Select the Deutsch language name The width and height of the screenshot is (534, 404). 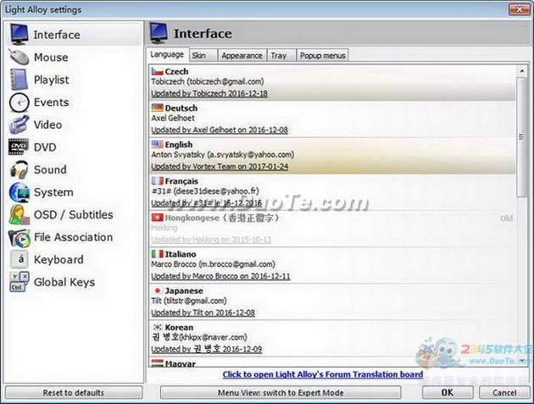181,108
